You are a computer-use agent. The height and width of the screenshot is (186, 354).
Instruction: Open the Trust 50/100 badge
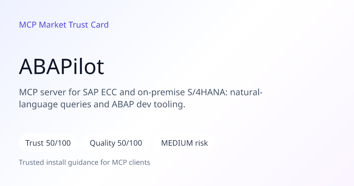click(x=48, y=143)
